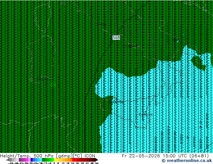Viewport: 213px width, 164px height.
Task: Click the '15:00 UTC (06+81)' time text
Action: [185, 156]
